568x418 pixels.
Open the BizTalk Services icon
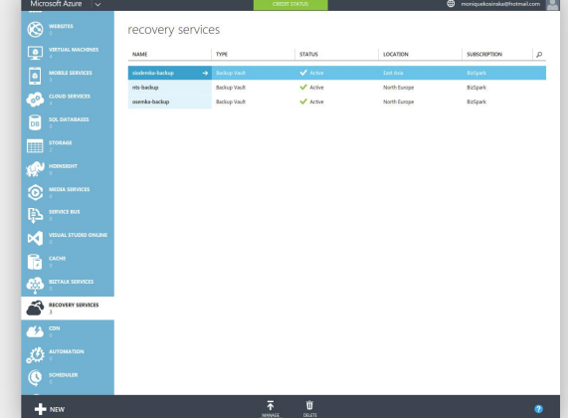coord(35,286)
